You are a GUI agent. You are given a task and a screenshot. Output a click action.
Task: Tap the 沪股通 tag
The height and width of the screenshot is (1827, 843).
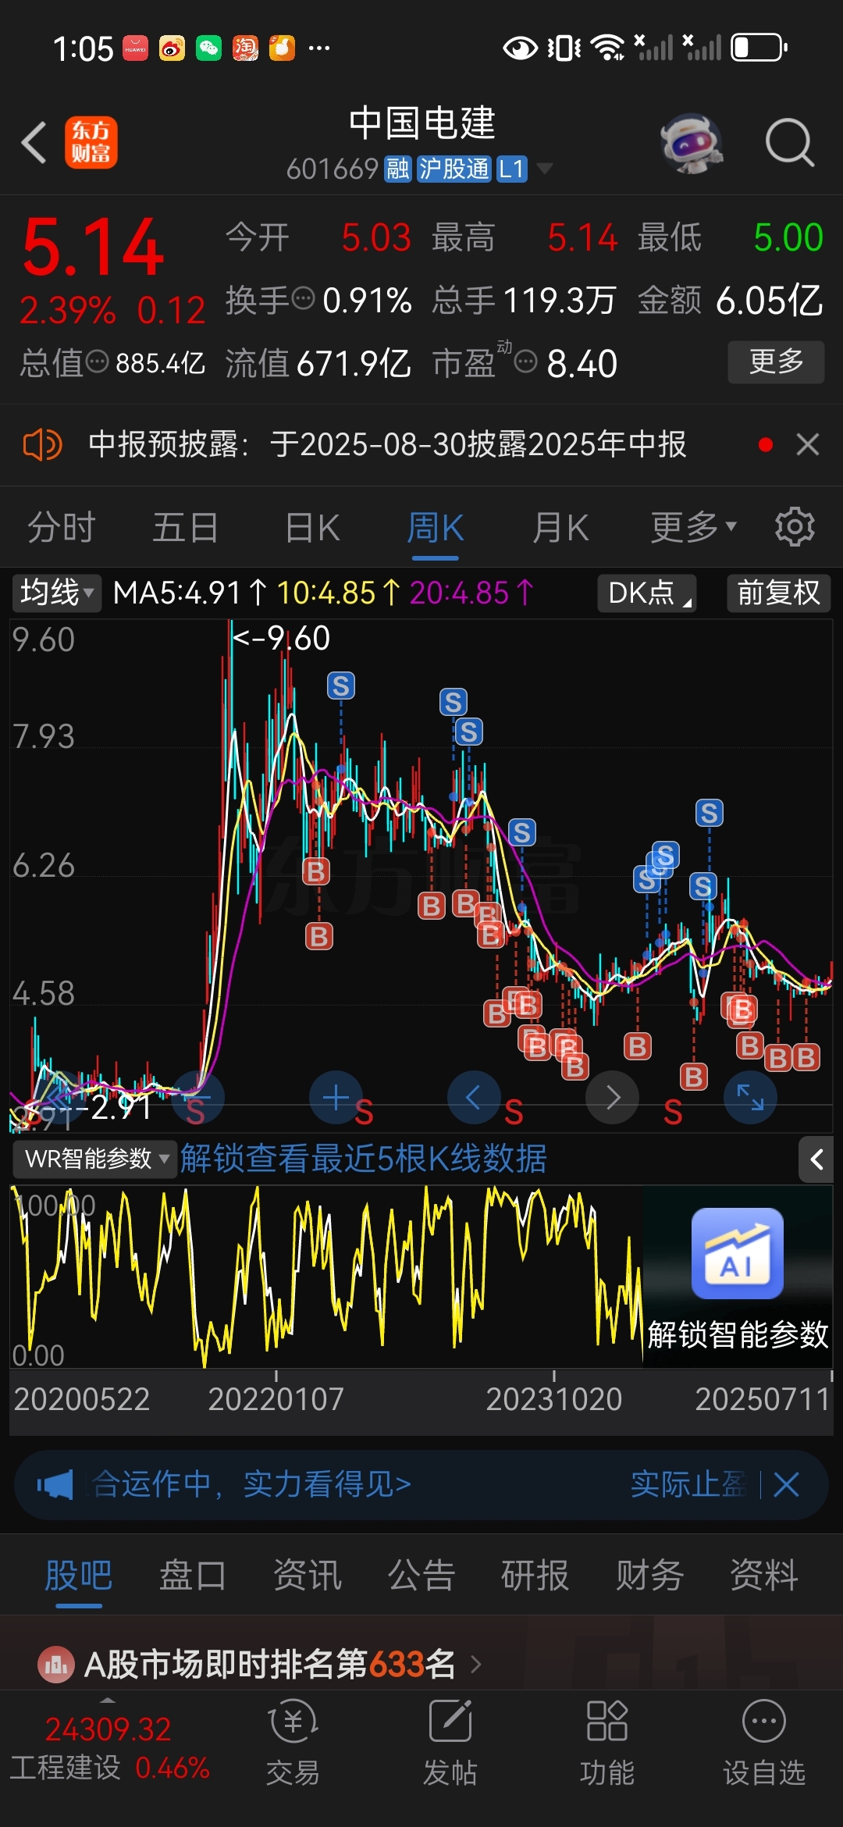point(454,169)
